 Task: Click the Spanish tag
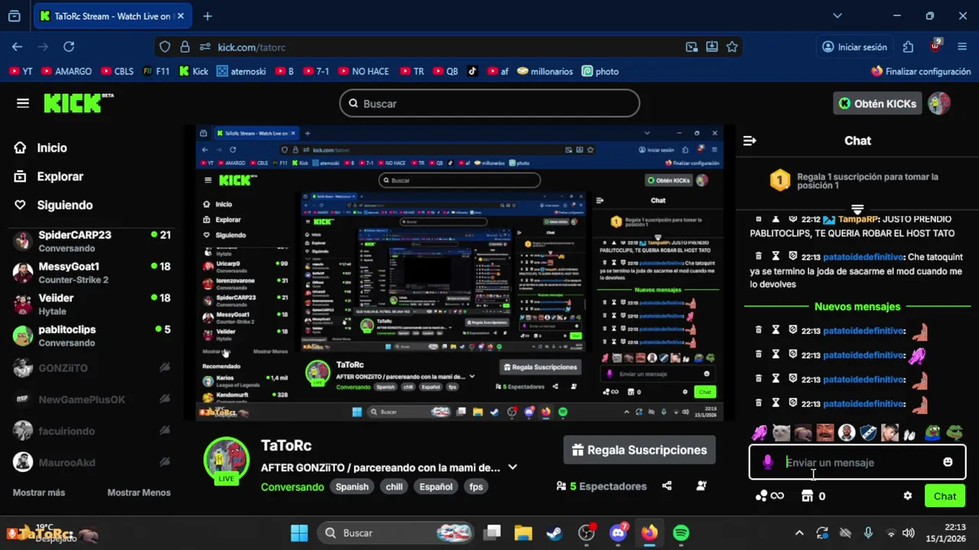352,487
